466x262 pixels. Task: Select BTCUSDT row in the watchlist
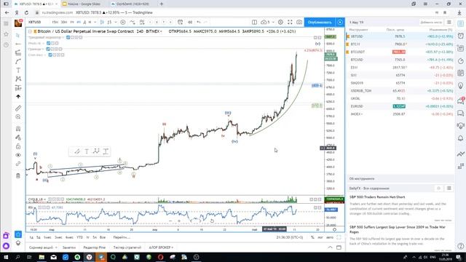point(400,52)
